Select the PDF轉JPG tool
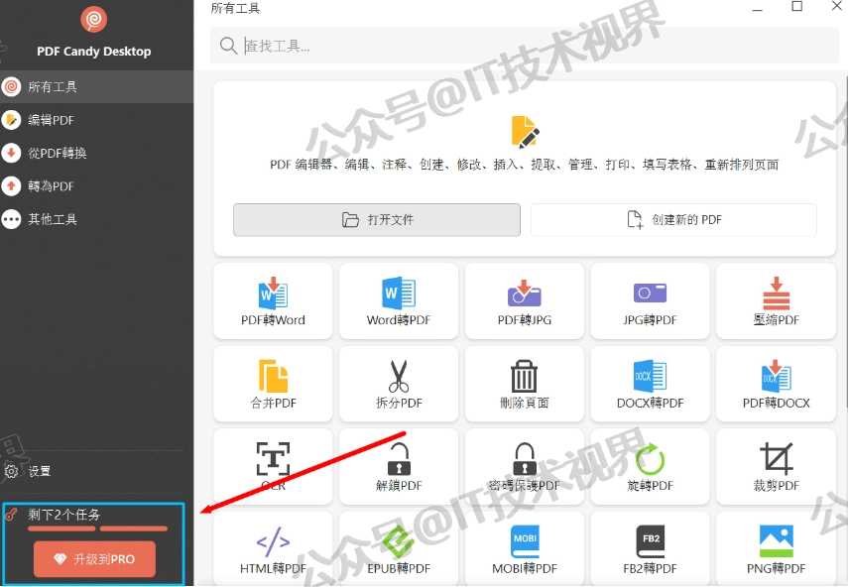 [524, 301]
